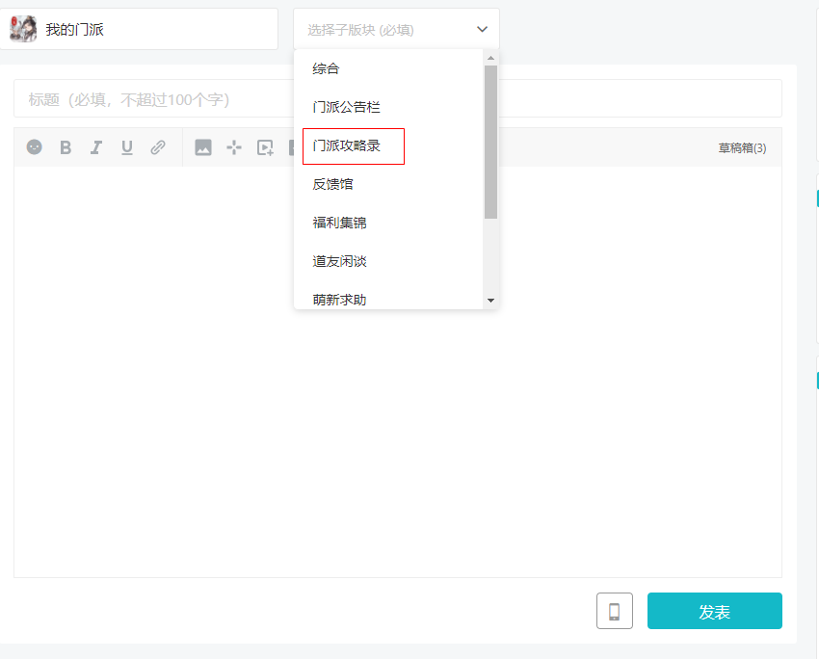Toggle bold formatting
Image resolution: width=819 pixels, height=659 pixels.
click(x=66, y=147)
